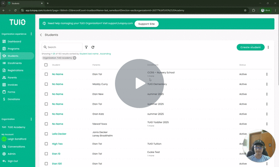Open row menu for Eitan New's student
The width and height of the screenshot is (279, 167).
pyautogui.click(x=267, y=94)
